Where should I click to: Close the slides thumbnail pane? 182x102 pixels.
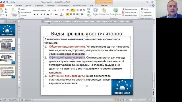point(15,22)
